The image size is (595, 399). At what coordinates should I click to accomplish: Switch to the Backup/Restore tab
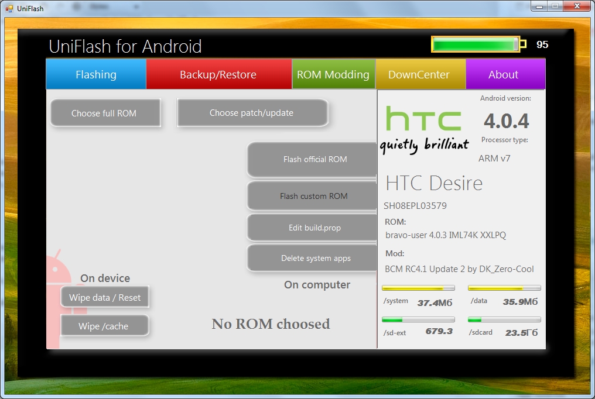click(218, 74)
